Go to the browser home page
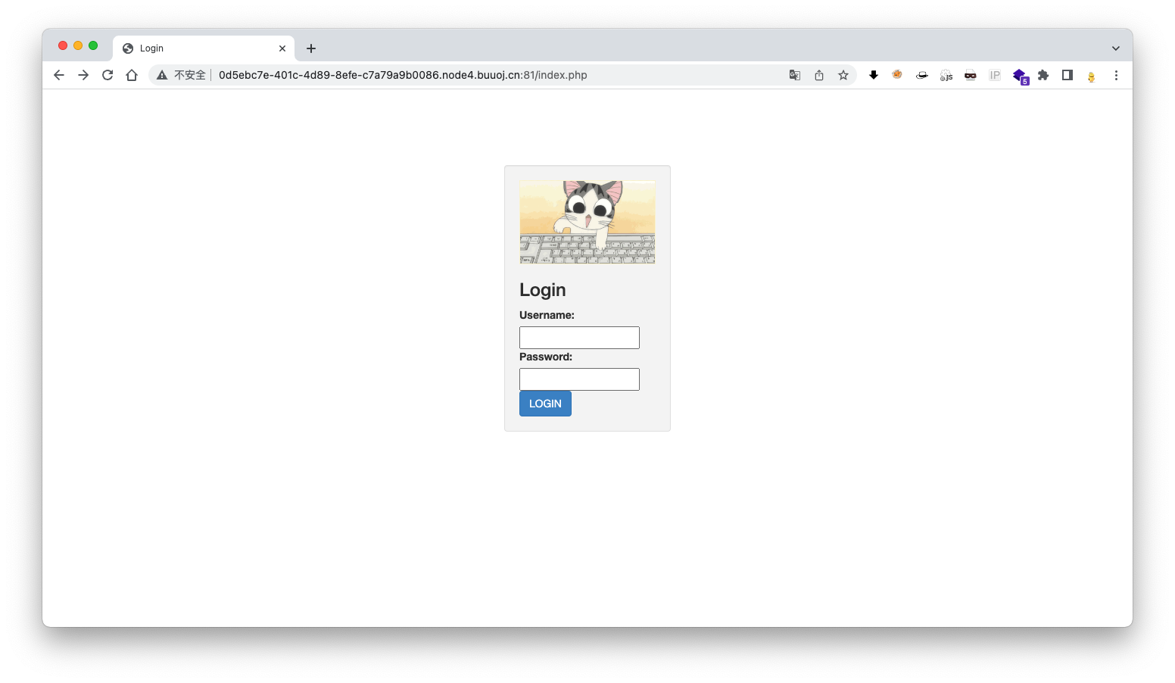Viewport: 1175px width, 683px height. tap(132, 75)
